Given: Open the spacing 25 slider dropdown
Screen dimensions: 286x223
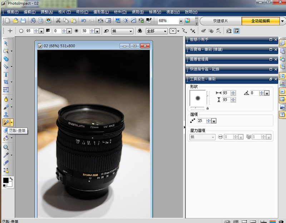Looking at the screenshot, I should click(214, 121).
